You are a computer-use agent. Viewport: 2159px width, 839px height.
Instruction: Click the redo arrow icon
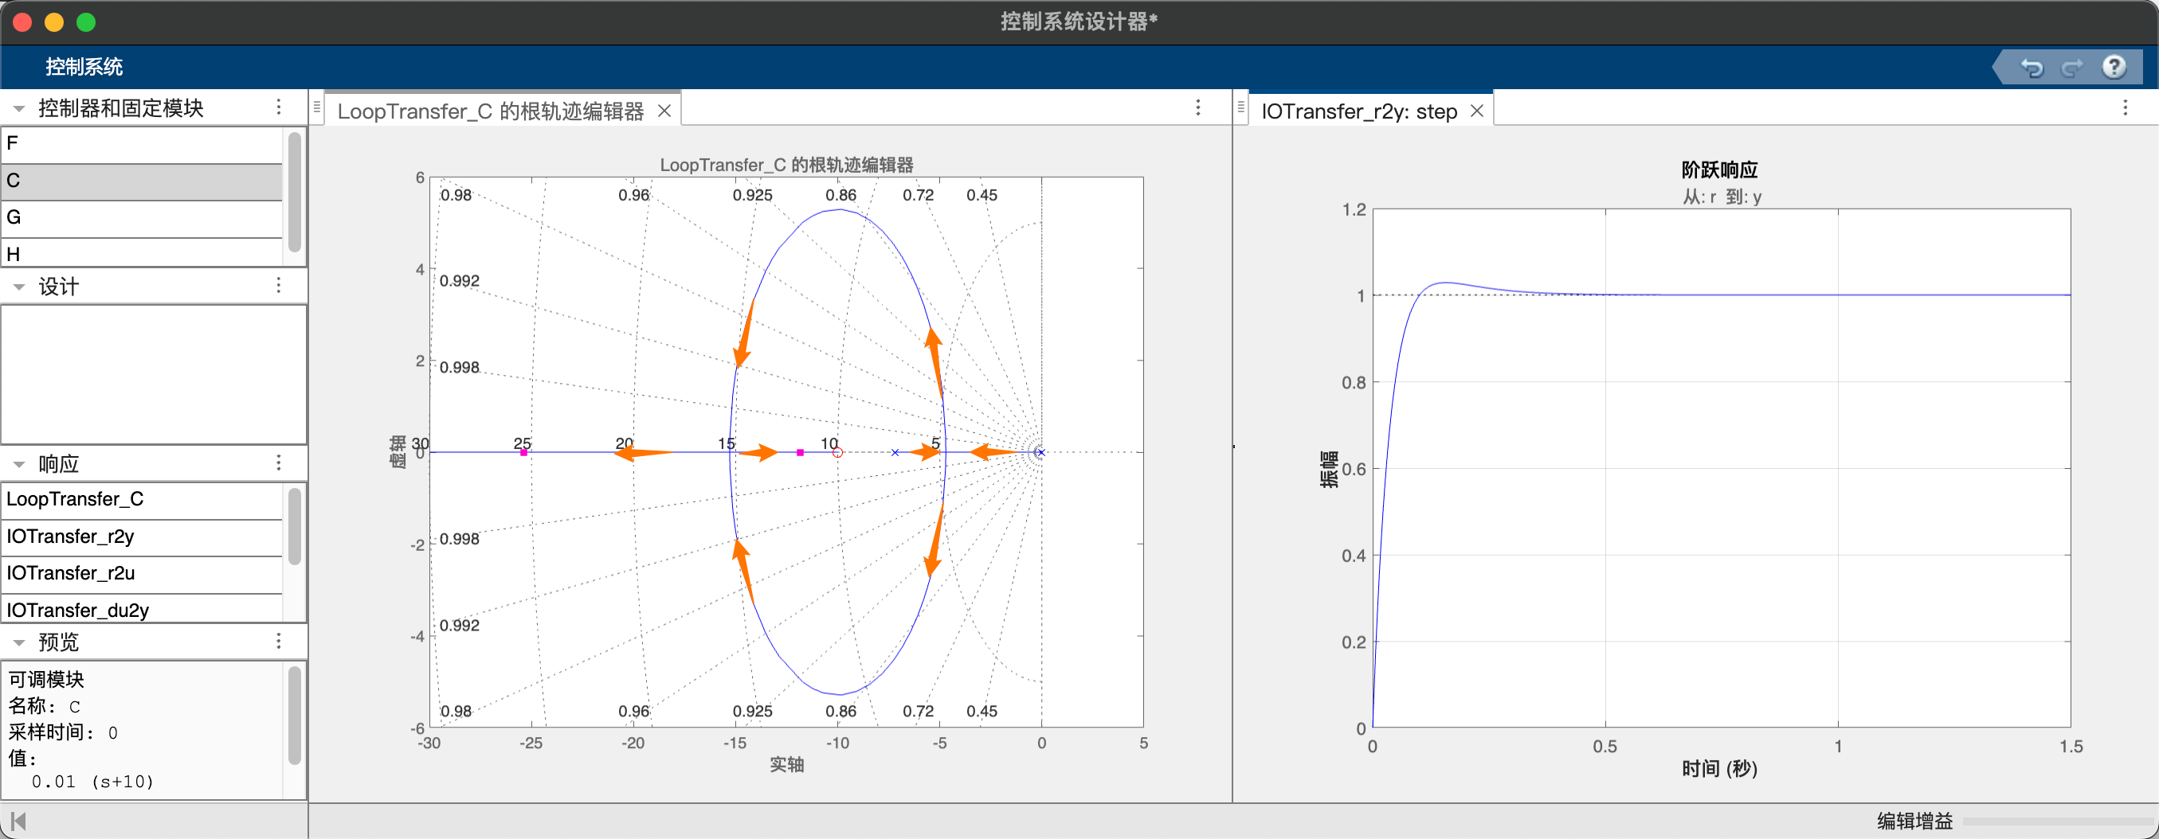pos(2072,67)
